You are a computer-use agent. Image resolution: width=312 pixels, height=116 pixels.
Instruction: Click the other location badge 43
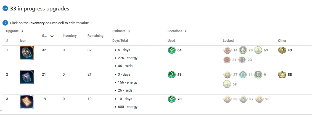pos(282,50)
